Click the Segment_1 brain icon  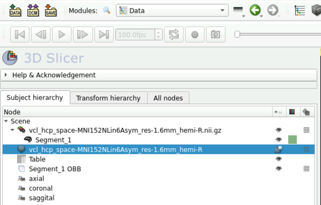[28, 140]
